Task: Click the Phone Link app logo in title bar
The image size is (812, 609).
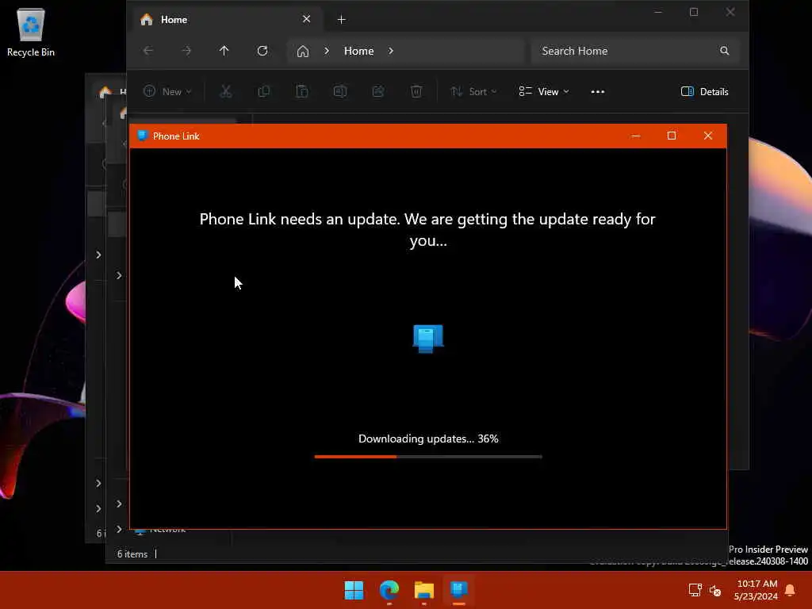Action: (143, 136)
